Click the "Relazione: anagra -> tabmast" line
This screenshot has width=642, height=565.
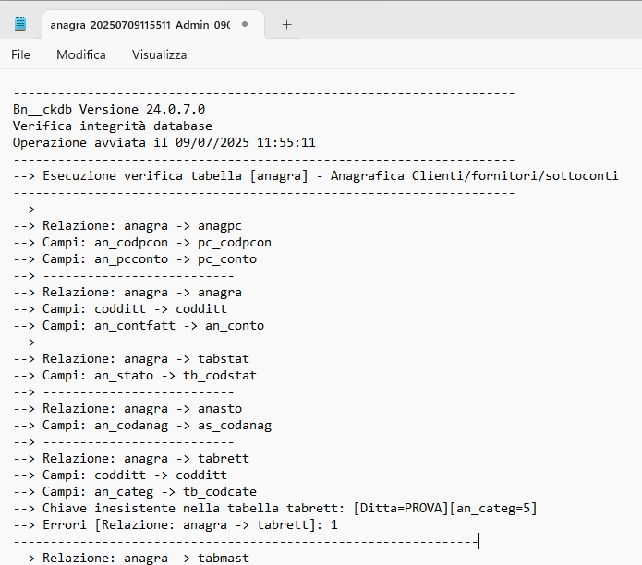tap(146, 558)
